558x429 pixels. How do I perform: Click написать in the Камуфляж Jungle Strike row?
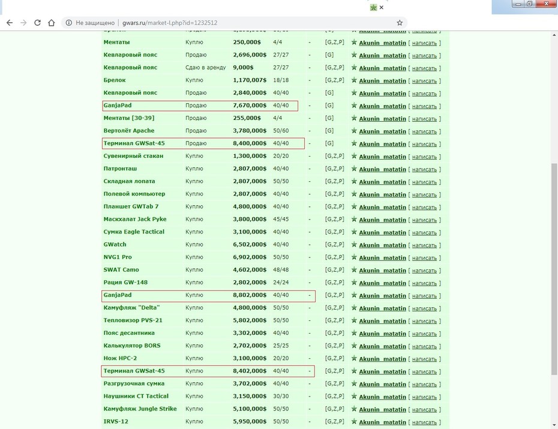pos(424,410)
